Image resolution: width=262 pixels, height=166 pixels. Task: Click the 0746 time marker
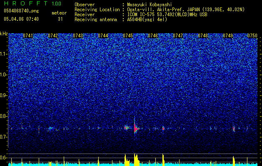pyautogui.click(x=153, y=36)
